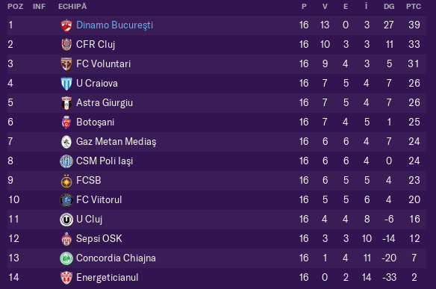Image resolution: width=436 pixels, height=289 pixels.
Task: Click the Botoșani club crest
Action: click(66, 122)
